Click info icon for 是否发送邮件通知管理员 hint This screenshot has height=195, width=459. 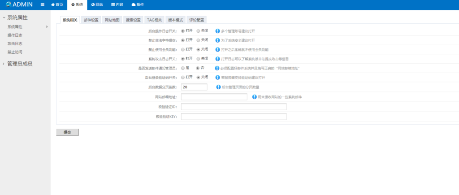[217, 68]
